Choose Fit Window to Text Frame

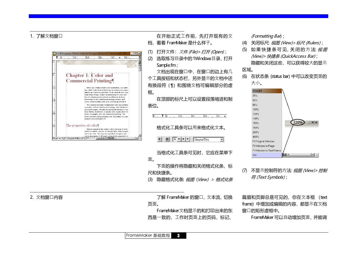(x=267, y=150)
